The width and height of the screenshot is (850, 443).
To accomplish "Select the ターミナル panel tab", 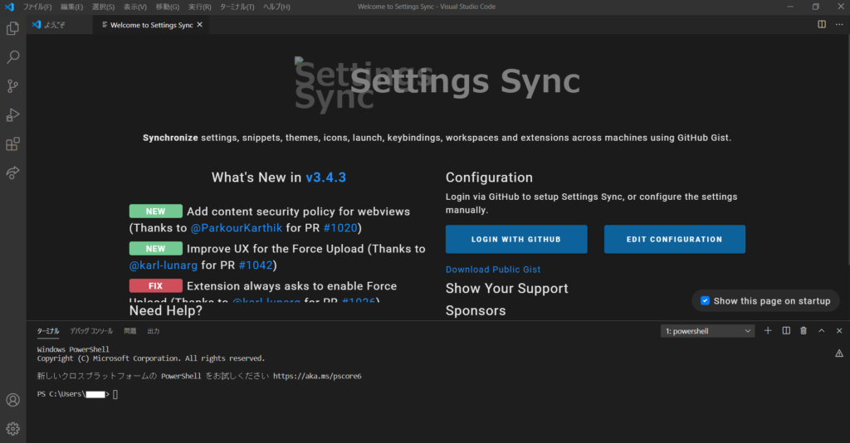I will click(x=48, y=331).
